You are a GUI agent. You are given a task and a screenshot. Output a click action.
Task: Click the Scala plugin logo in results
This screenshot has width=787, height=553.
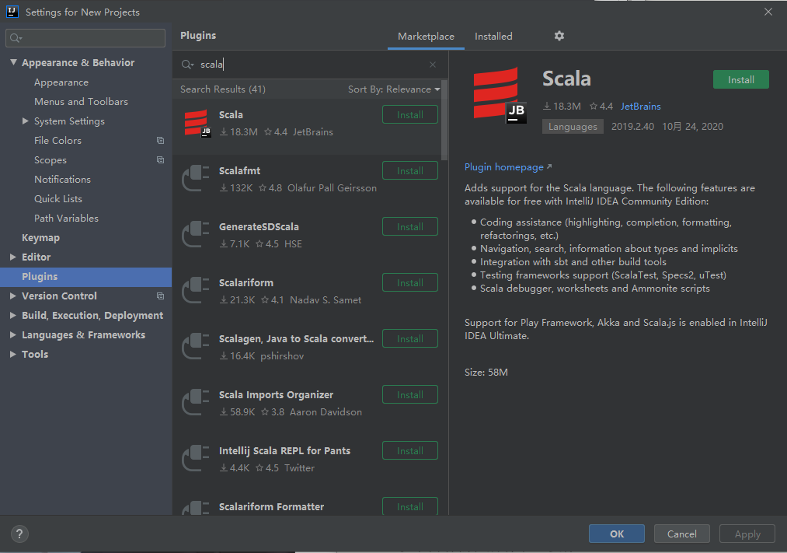pyautogui.click(x=197, y=123)
